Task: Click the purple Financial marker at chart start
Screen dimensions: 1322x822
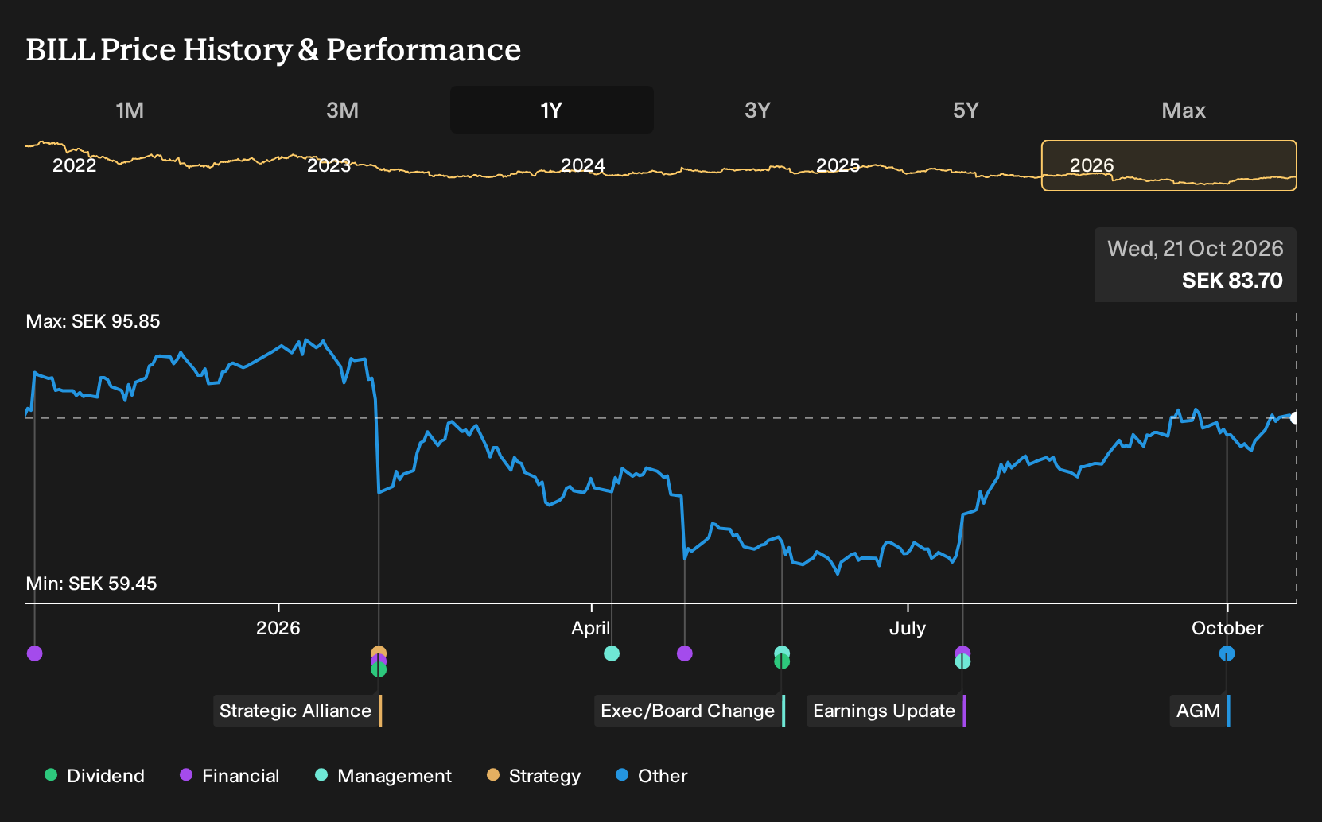Action: click(x=34, y=653)
